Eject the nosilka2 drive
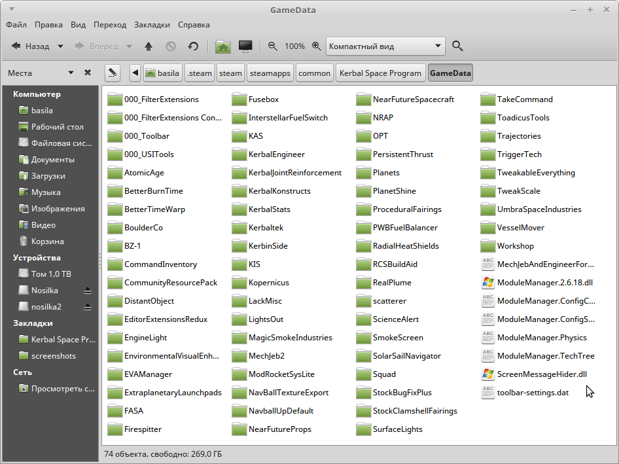 coord(88,307)
